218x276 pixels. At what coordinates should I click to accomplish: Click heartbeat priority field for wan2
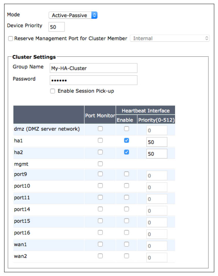click(157, 257)
